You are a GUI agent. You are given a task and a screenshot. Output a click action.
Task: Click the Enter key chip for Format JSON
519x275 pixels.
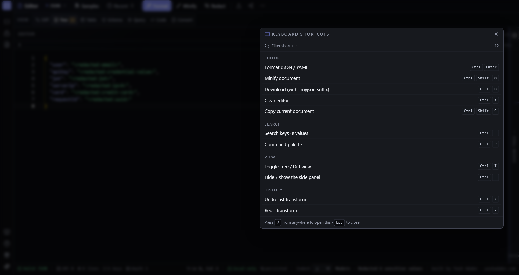tap(491, 67)
